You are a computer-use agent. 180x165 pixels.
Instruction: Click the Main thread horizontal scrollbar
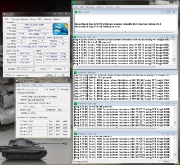(x=125, y=32)
